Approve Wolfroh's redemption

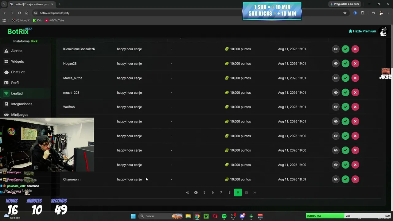pos(345,107)
